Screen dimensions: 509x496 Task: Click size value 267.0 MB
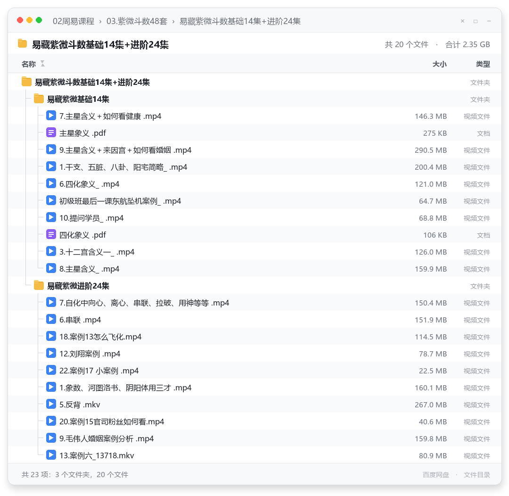coord(430,405)
